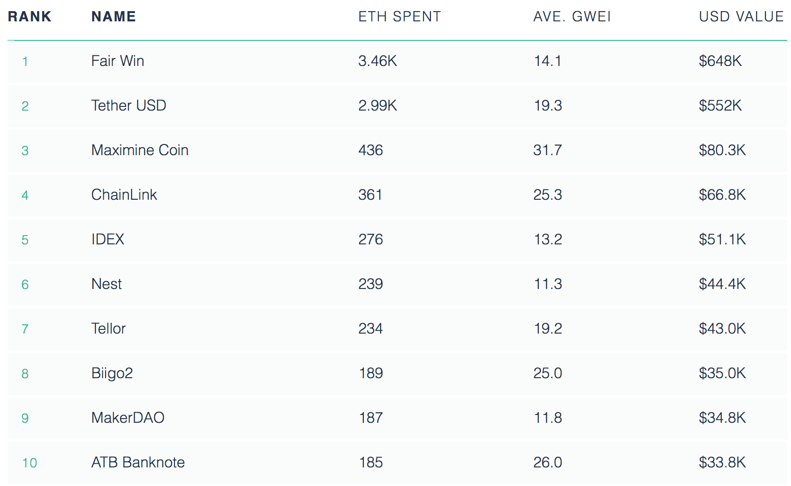791x486 pixels.
Task: Click the AVE. GWEI column header
Action: (572, 17)
